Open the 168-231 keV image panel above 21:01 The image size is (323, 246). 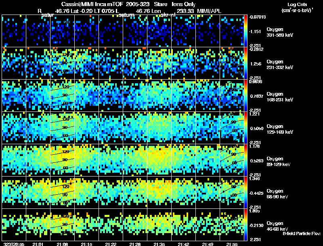click(x=38, y=96)
